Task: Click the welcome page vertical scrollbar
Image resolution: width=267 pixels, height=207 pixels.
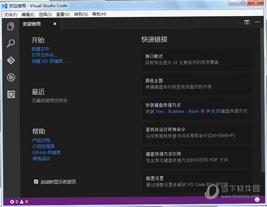Action: [x=262, y=100]
